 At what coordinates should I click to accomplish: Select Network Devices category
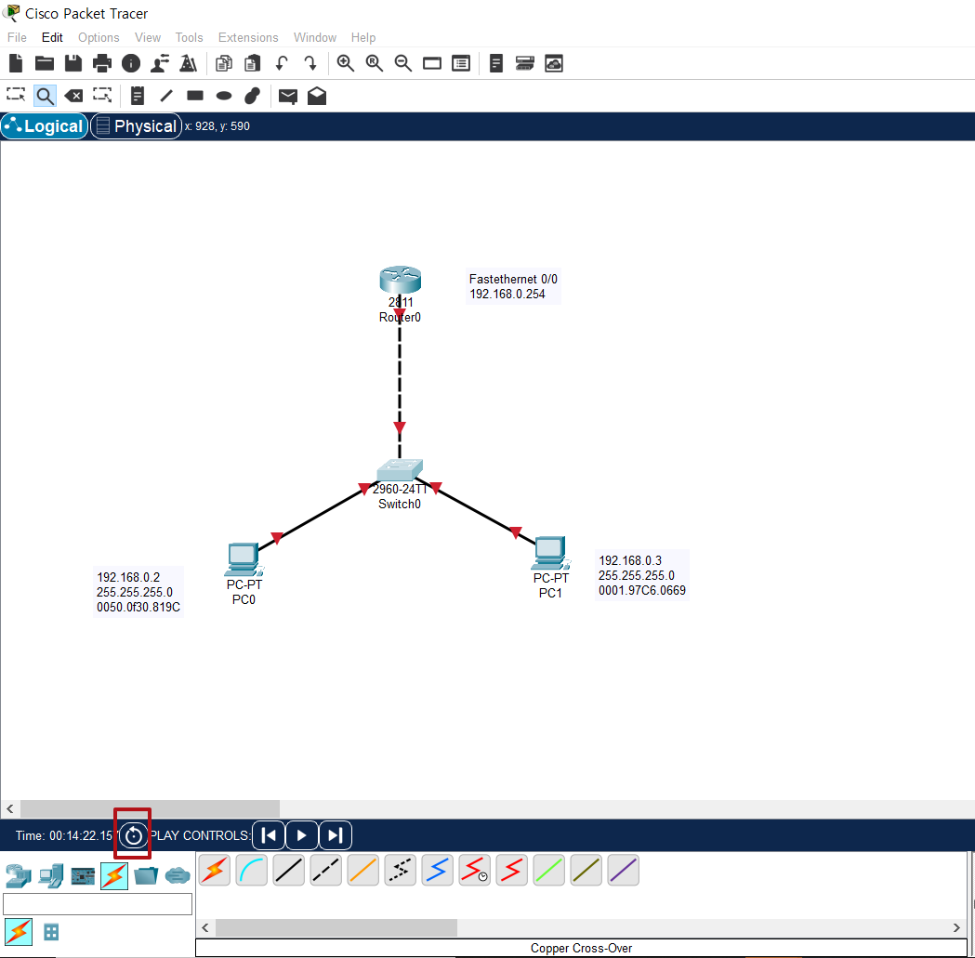tap(19, 876)
